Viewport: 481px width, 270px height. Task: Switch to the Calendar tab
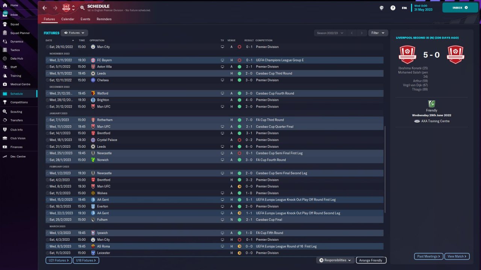pyautogui.click(x=68, y=19)
